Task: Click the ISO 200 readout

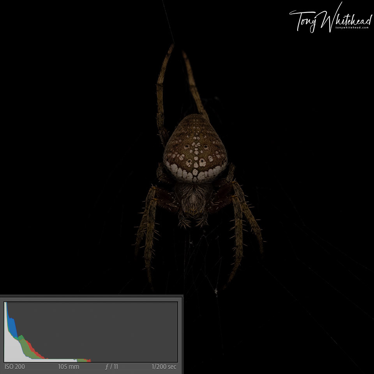Action: coord(15,367)
